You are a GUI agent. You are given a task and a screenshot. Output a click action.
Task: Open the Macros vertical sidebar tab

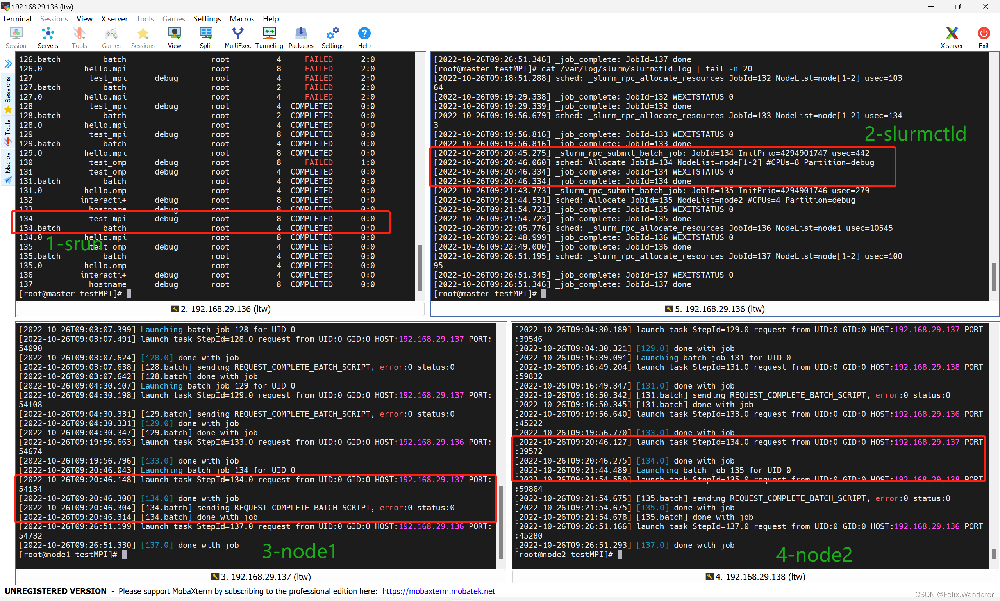8,167
